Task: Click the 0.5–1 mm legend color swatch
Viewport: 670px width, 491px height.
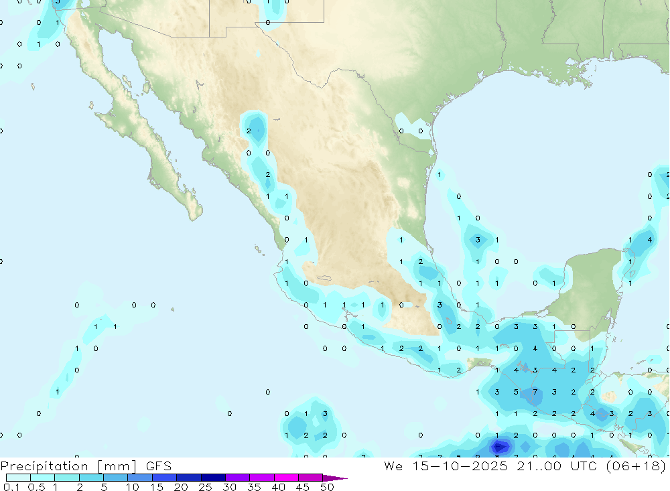Action: 43,478
